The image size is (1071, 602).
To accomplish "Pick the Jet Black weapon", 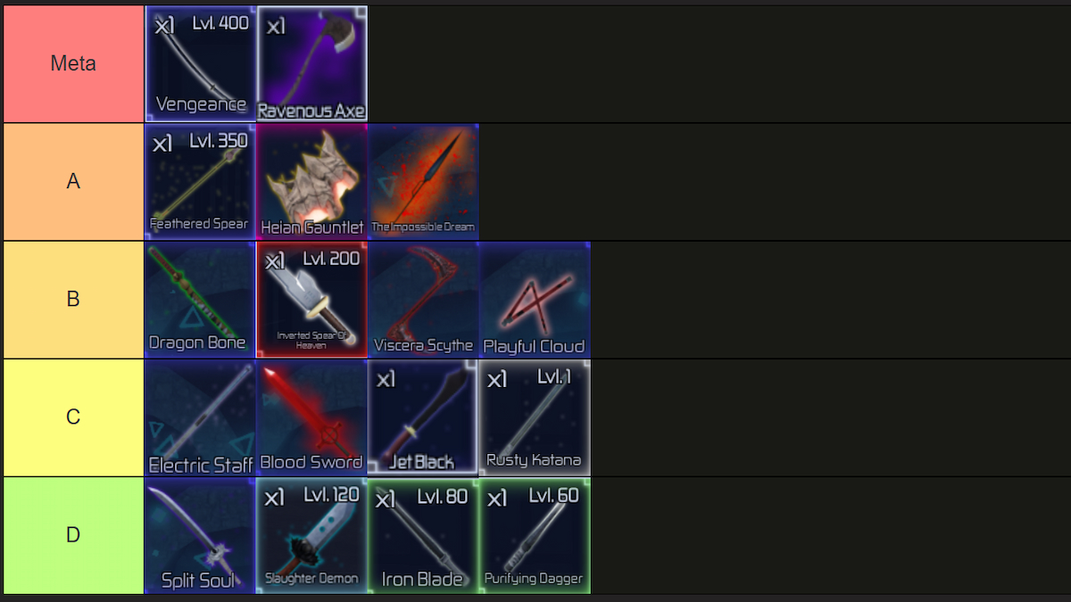I will pyautogui.click(x=423, y=417).
